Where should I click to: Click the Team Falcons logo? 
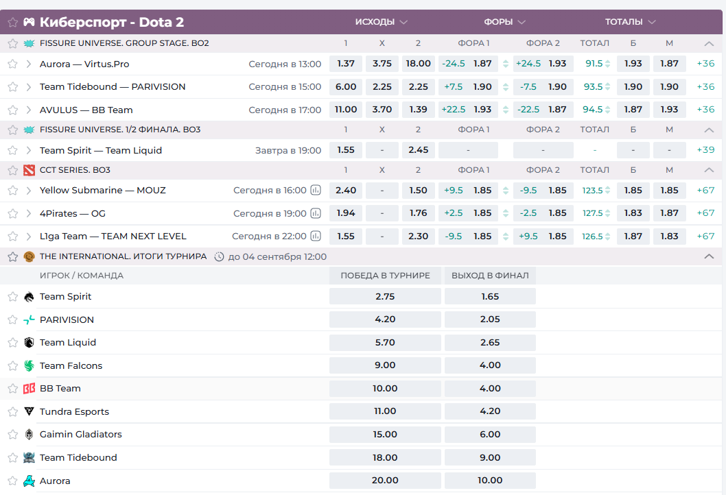(30, 366)
